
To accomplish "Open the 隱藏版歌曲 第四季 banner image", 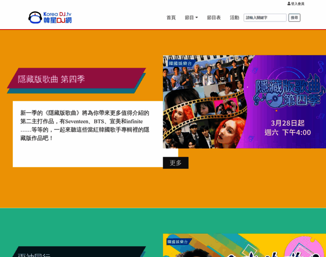I will point(244,102).
